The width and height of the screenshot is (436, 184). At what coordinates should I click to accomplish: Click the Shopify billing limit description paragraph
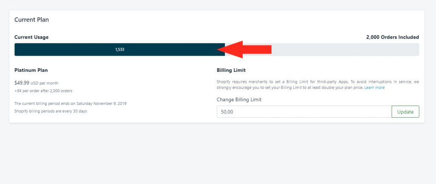pyautogui.click(x=317, y=84)
